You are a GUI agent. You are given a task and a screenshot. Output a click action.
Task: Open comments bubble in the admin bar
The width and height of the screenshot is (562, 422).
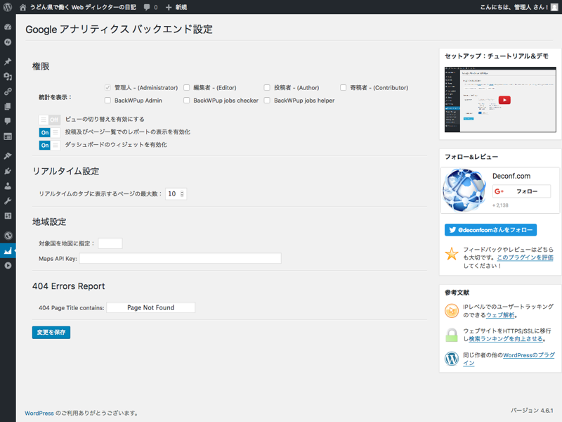150,7
